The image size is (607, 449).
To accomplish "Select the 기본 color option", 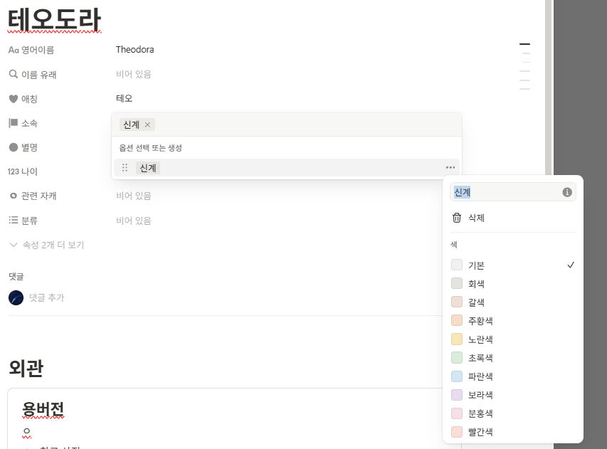I will [476, 265].
